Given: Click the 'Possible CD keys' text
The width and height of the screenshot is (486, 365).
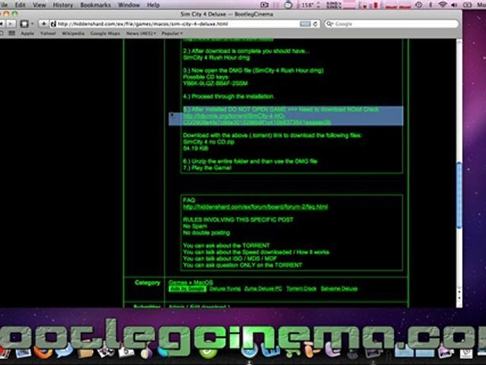Looking at the screenshot, I should point(206,77).
